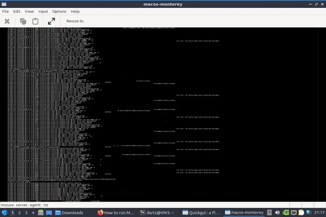The image size is (326, 217).
Task: Open the Edit menu
Action: (x=17, y=11)
